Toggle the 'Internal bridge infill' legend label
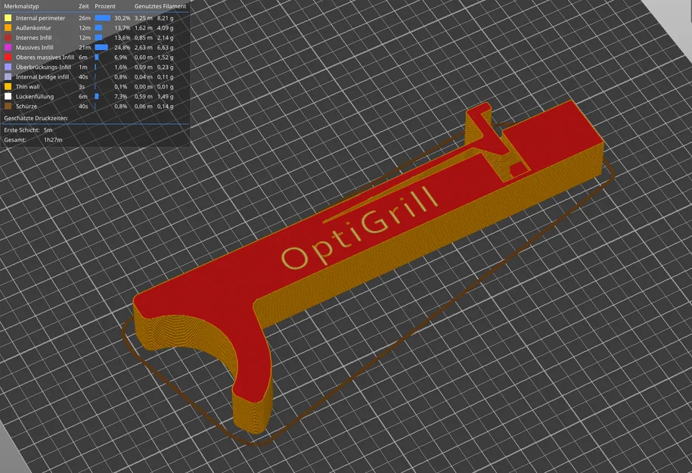Viewport: 692px width, 473px height. pos(42,77)
